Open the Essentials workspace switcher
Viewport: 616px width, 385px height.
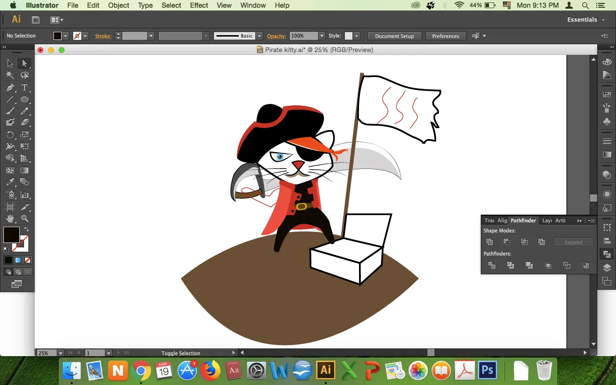click(586, 20)
